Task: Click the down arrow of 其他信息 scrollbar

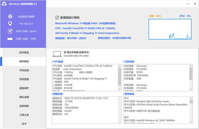Action: click(x=191, y=122)
